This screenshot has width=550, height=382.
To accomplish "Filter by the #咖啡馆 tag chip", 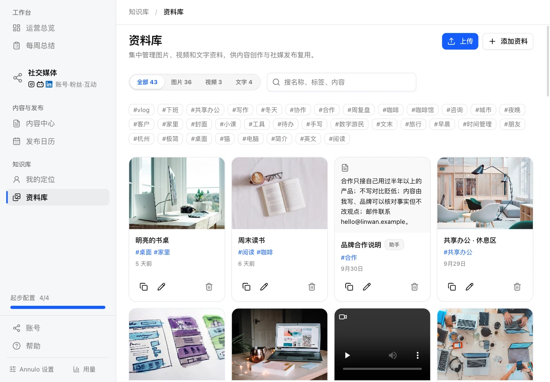I will (423, 110).
